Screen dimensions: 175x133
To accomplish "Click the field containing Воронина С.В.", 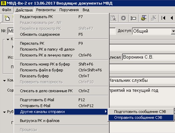I will pos(149,57).
